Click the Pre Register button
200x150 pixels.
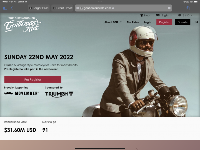coord(33,79)
